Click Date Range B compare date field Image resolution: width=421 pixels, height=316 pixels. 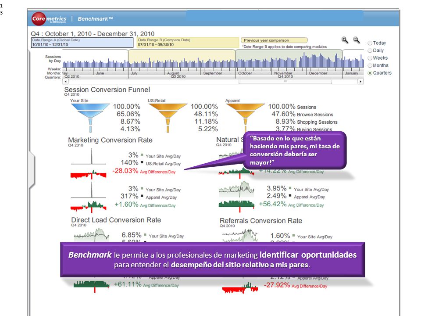[188, 43]
